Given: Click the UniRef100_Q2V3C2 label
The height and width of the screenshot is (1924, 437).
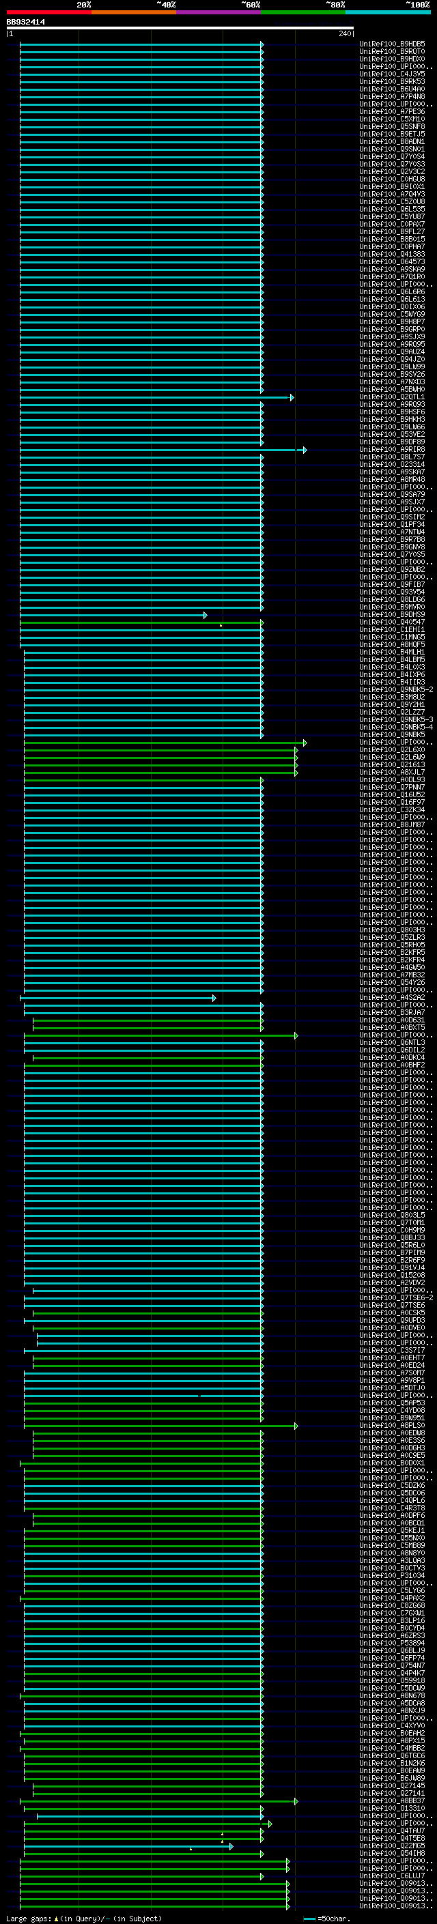Looking at the screenshot, I should pos(392,172).
